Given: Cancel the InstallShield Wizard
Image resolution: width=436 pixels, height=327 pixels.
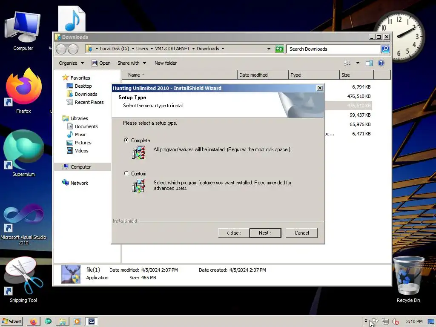Looking at the screenshot, I should [x=301, y=233].
